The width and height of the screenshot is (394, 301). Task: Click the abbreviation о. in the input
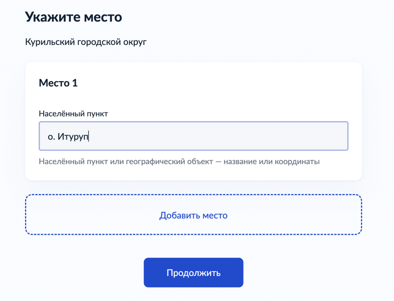coord(51,137)
